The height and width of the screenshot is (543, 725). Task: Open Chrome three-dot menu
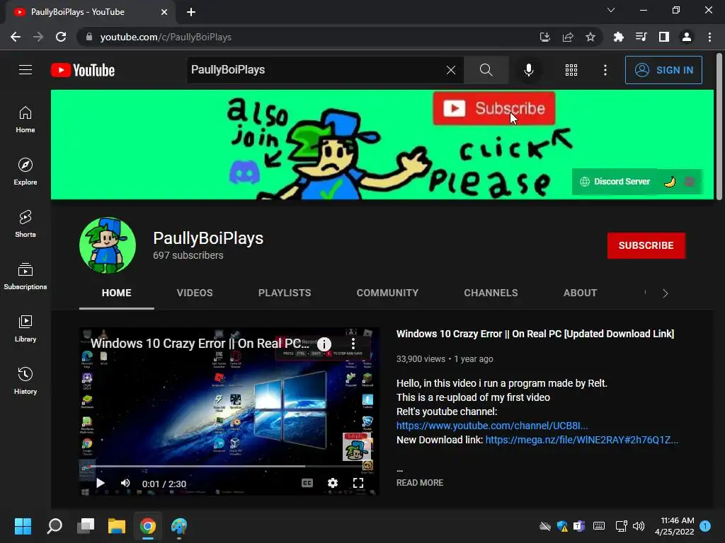tap(709, 37)
